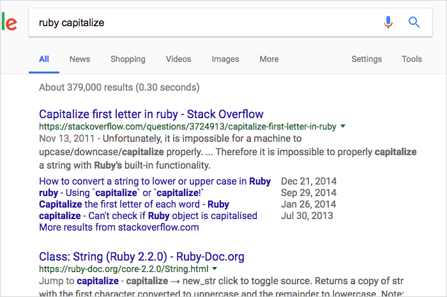Click the blue magnifier search icon
The height and width of the screenshot is (297, 447).
pyautogui.click(x=414, y=22)
